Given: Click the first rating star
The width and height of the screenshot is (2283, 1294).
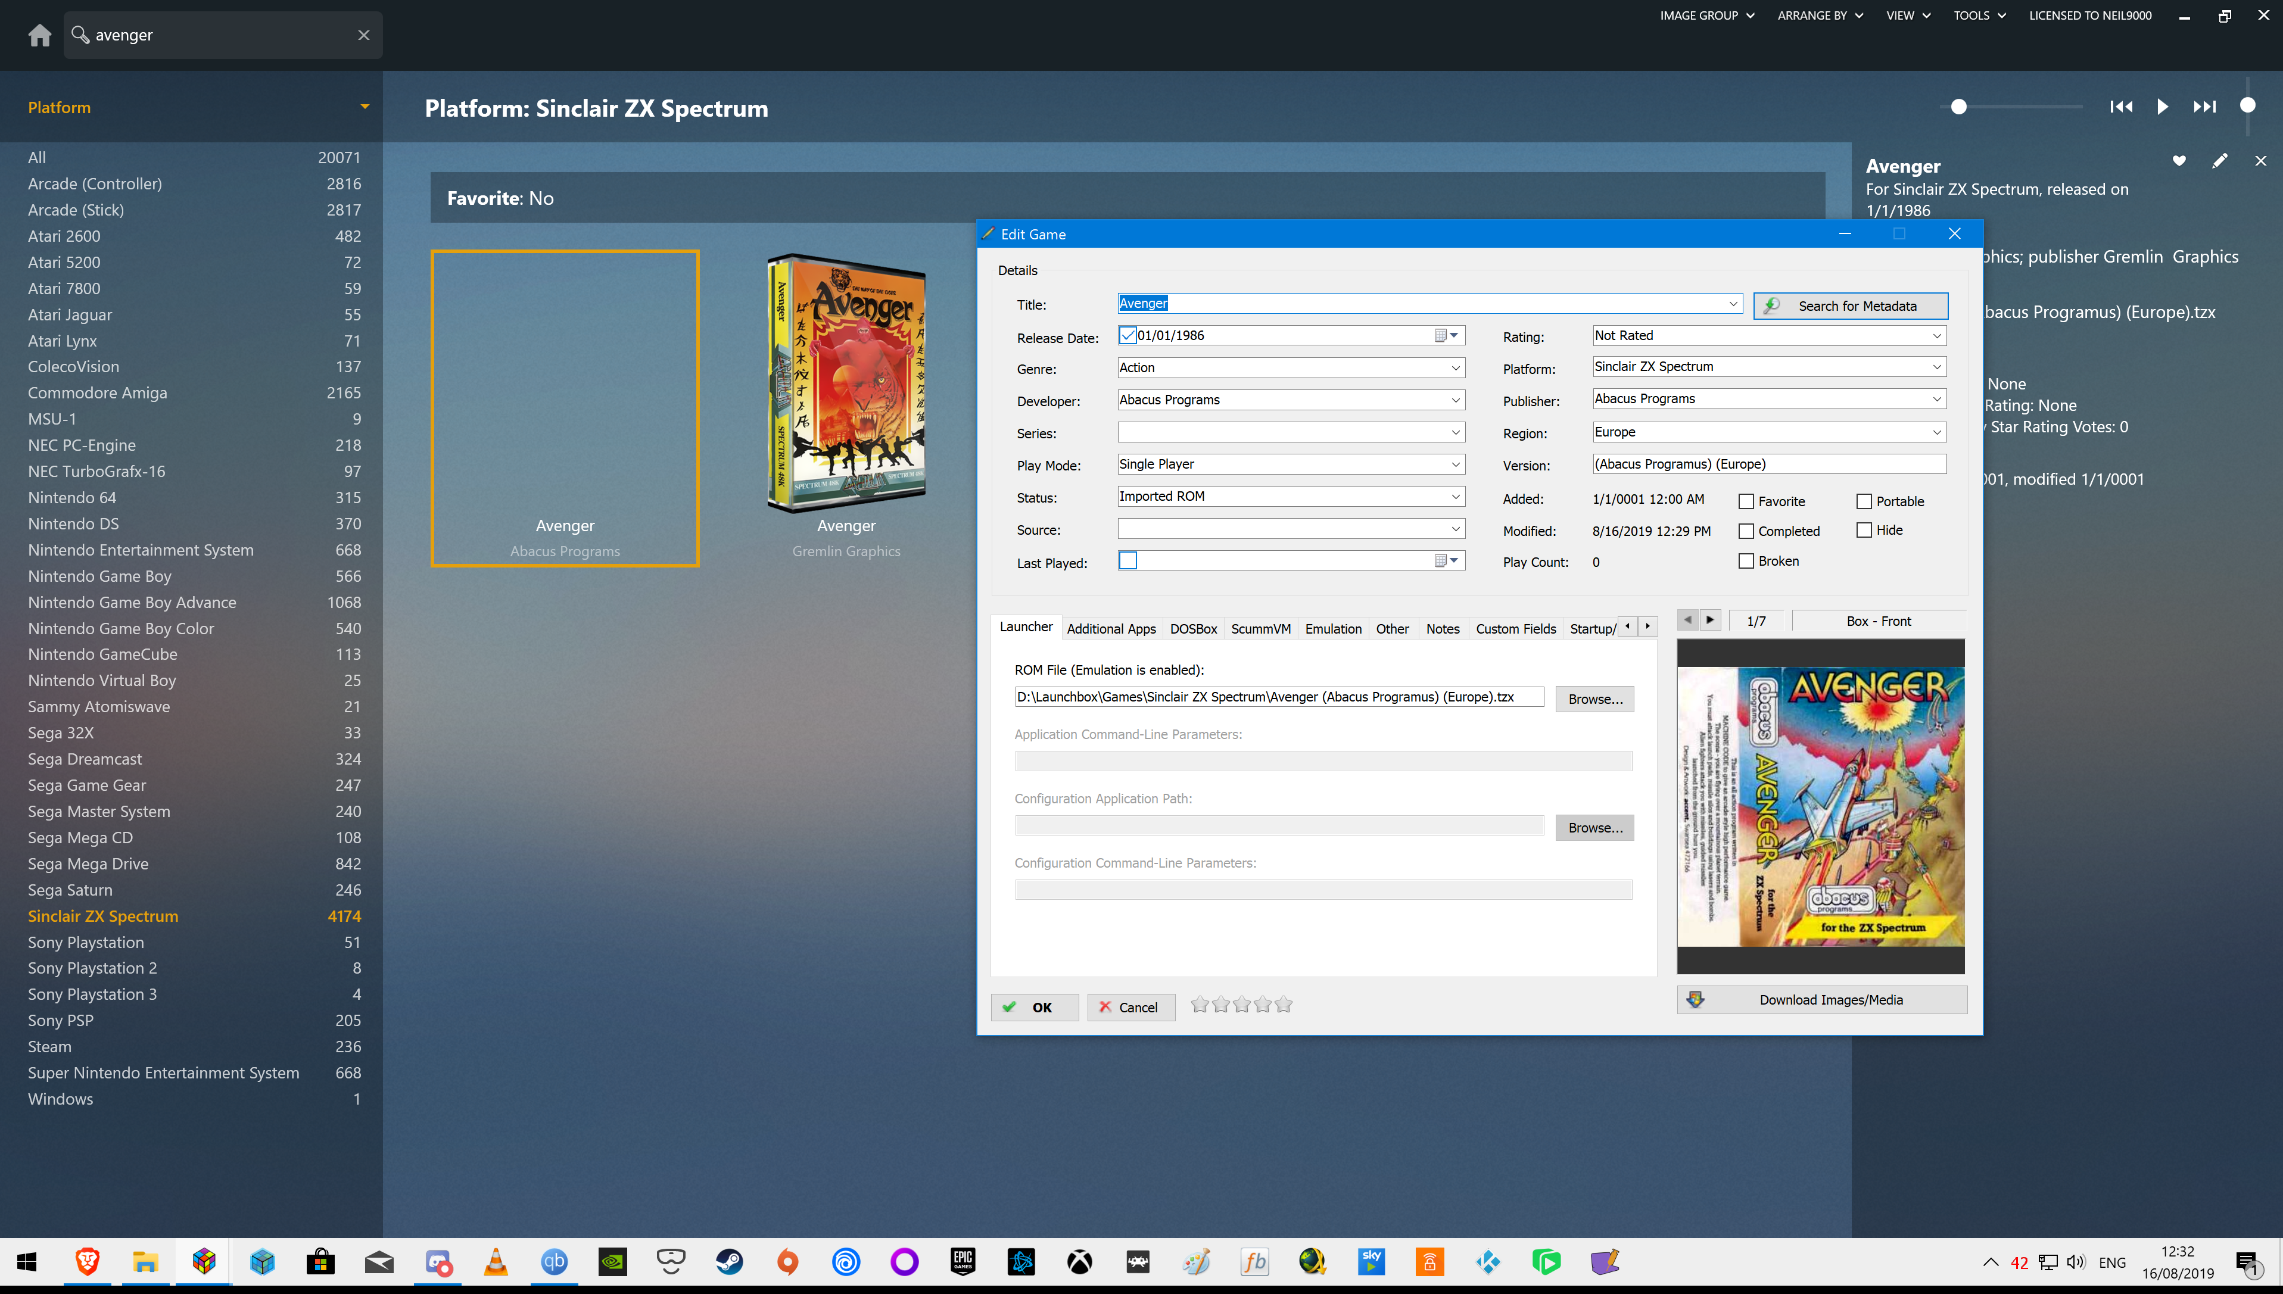Looking at the screenshot, I should tap(1200, 1004).
